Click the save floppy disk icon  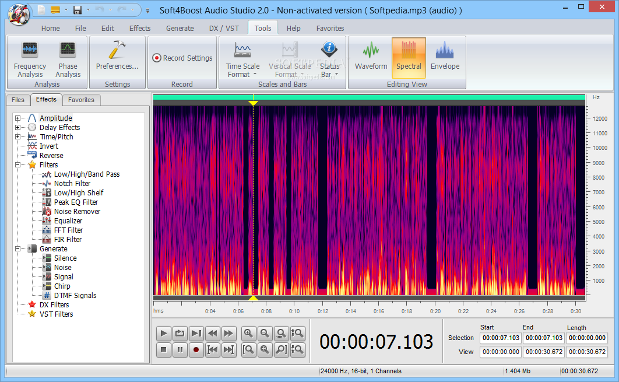tap(78, 10)
